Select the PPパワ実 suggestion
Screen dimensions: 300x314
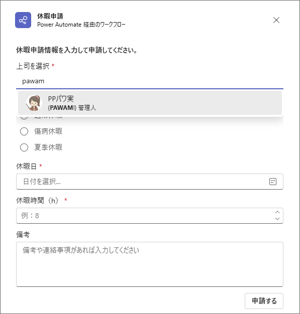pos(150,103)
